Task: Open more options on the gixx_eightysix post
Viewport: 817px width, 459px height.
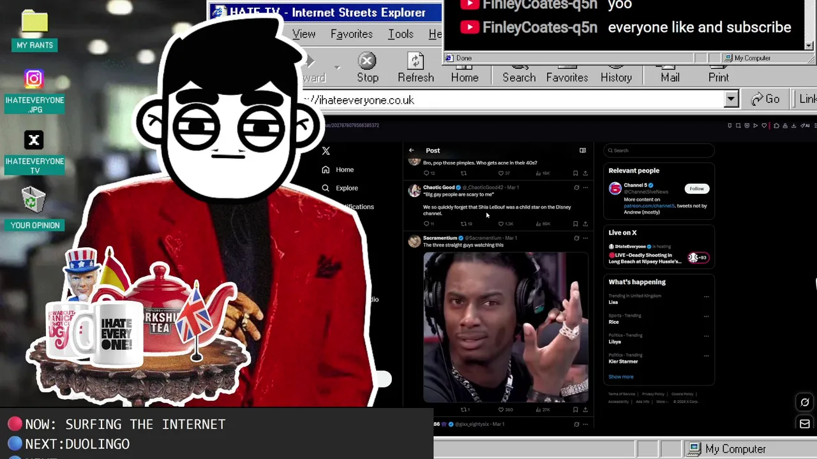Action: pyautogui.click(x=585, y=424)
